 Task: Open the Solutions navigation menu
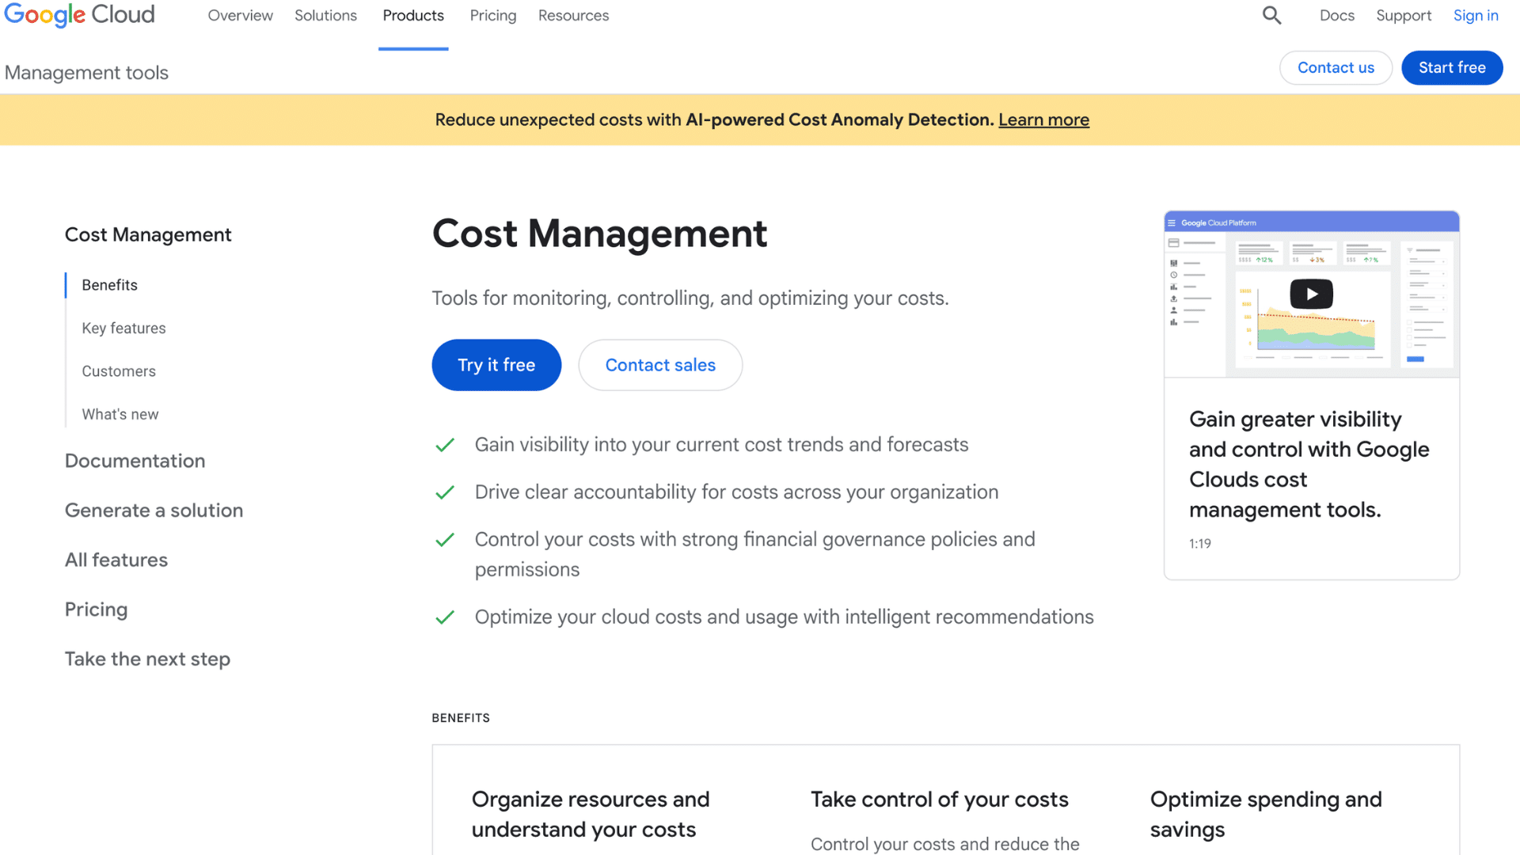point(325,15)
